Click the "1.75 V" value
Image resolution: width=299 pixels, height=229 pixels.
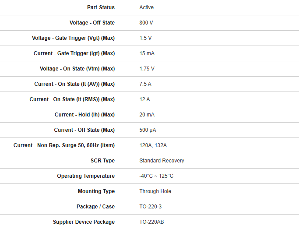point(147,69)
